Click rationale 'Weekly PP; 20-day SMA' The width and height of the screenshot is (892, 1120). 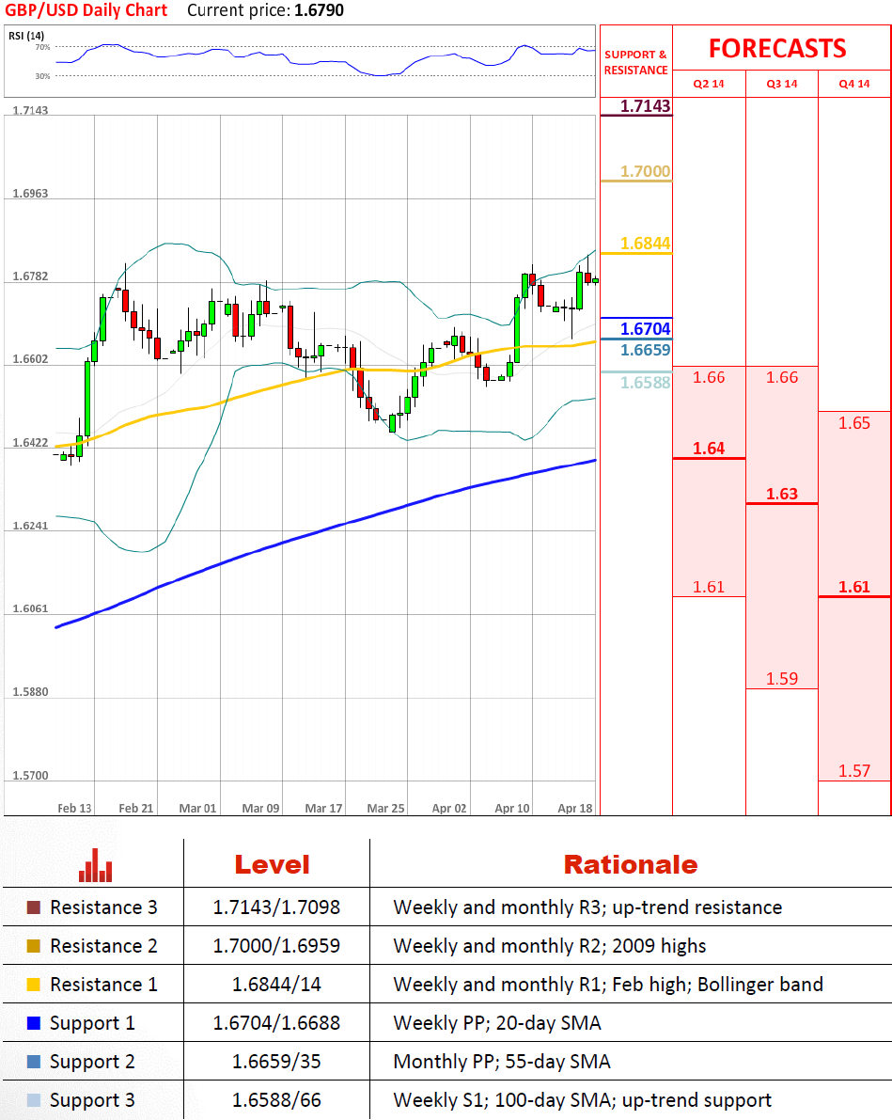[x=497, y=1023]
